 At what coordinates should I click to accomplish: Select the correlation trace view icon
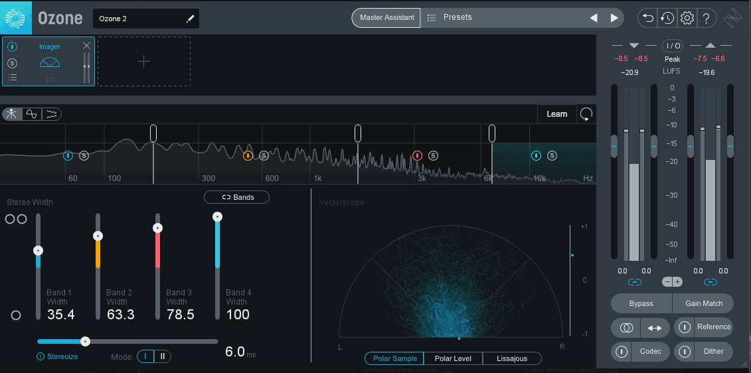(31, 114)
